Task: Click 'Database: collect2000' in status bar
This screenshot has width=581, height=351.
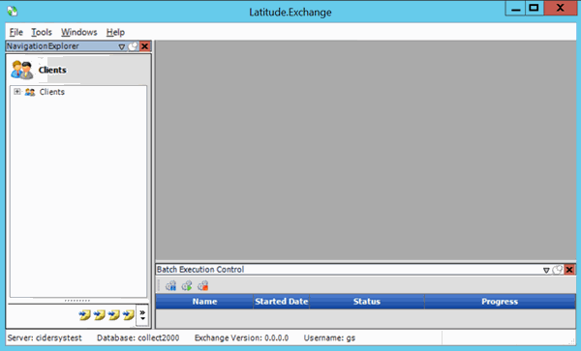Action: click(x=138, y=337)
